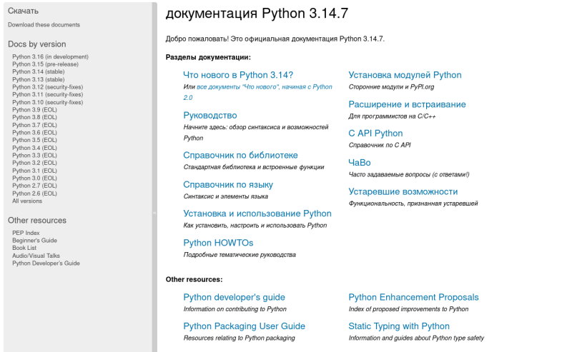
Task: Open the PEP Index sidebar link
Action: coord(26,233)
